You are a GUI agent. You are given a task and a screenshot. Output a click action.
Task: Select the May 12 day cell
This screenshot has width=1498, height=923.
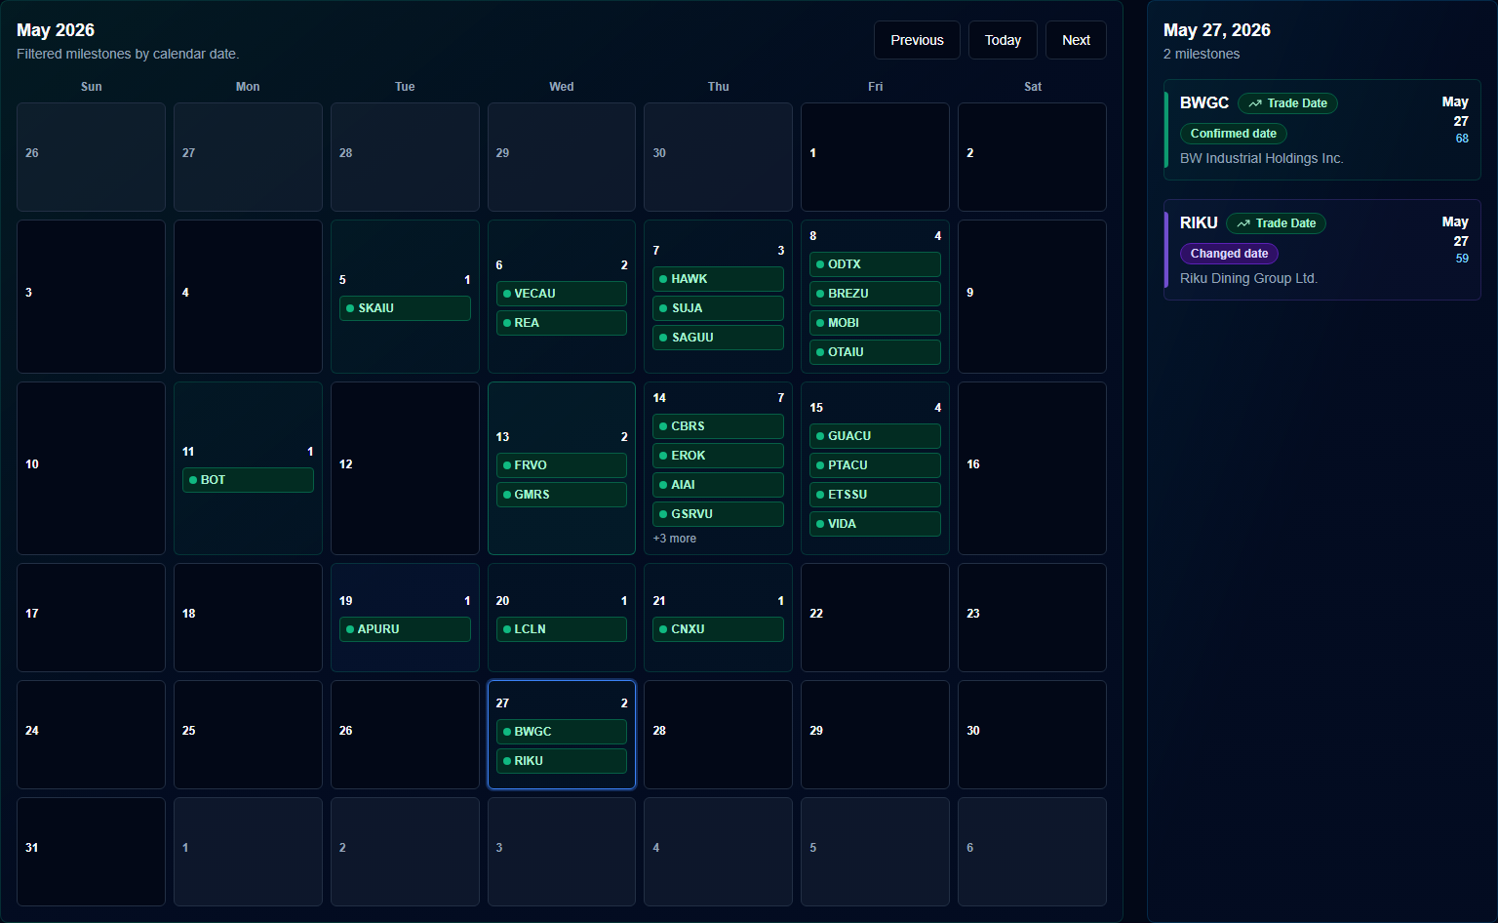pyautogui.click(x=405, y=468)
